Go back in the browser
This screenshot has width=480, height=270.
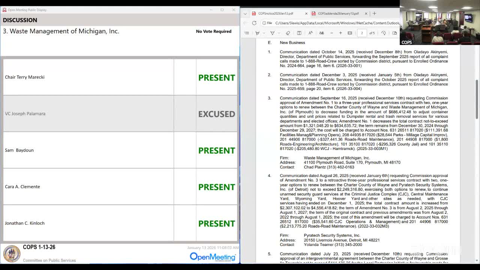pos(246,23)
